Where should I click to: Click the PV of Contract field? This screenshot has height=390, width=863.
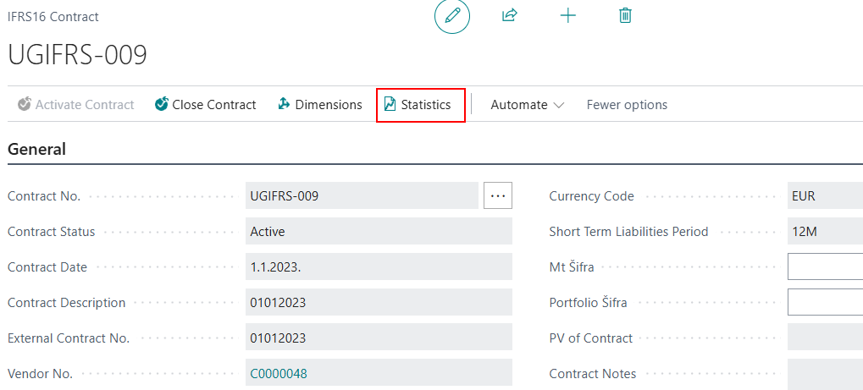click(x=825, y=338)
